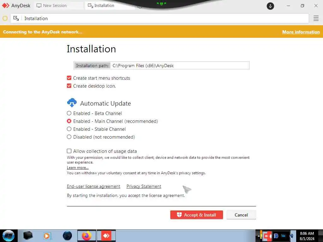The image size is (323, 242).
Task: Click the AnyDesk logo in title bar
Action: tap(6, 6)
